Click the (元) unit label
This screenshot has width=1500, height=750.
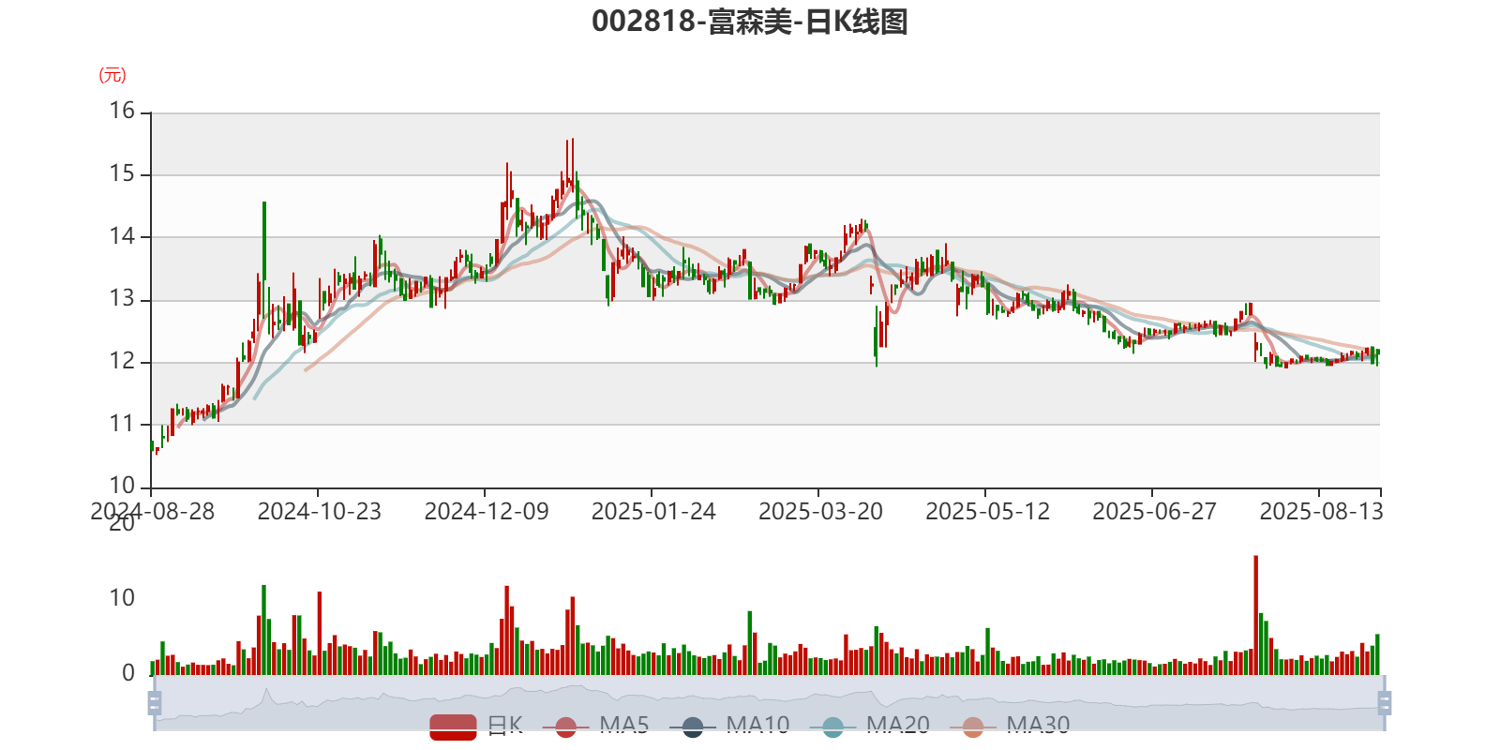[112, 75]
